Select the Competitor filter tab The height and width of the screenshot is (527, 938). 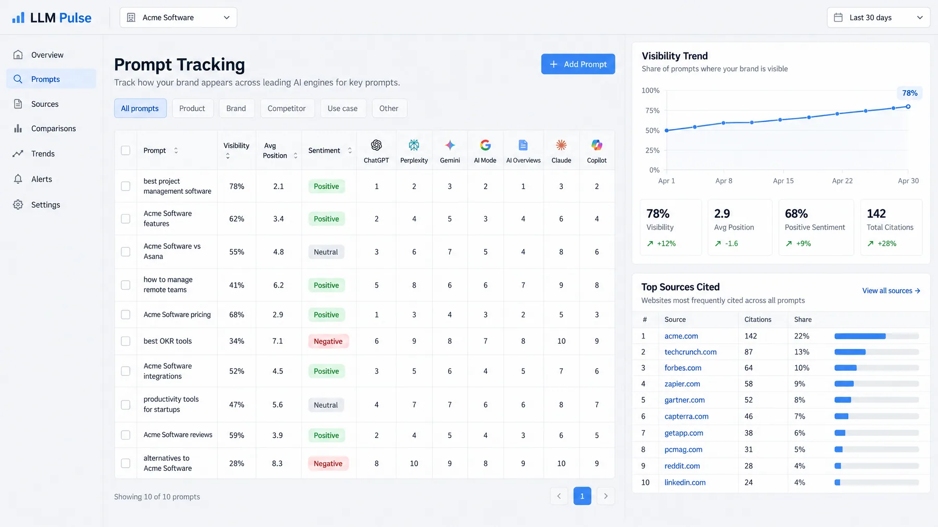[287, 108]
